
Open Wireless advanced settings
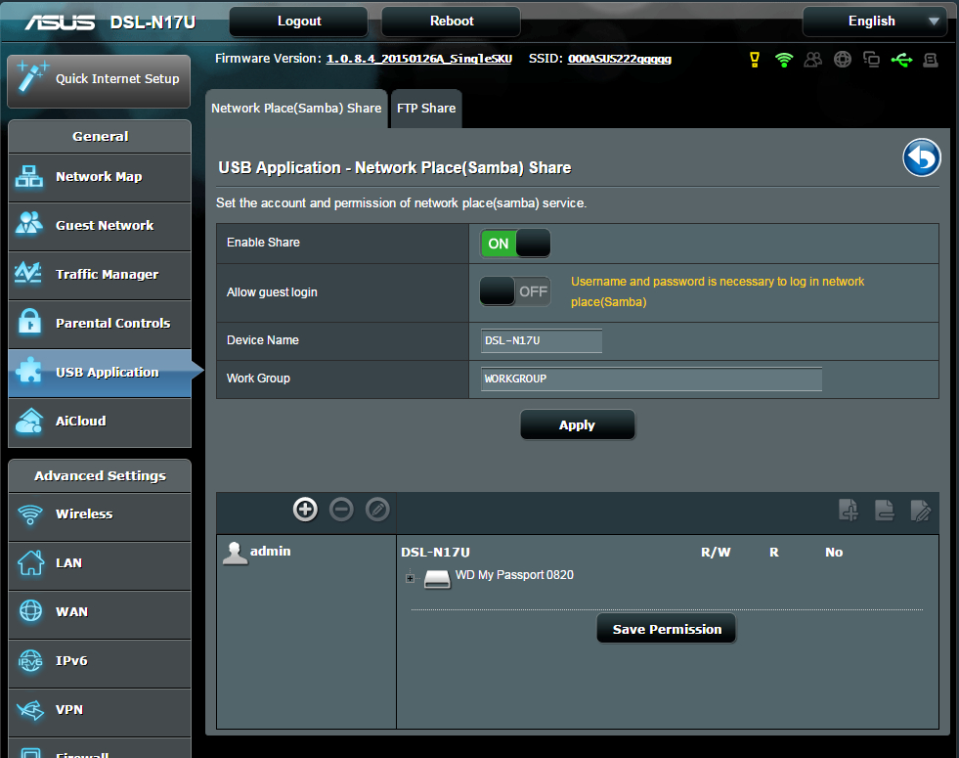pos(100,515)
